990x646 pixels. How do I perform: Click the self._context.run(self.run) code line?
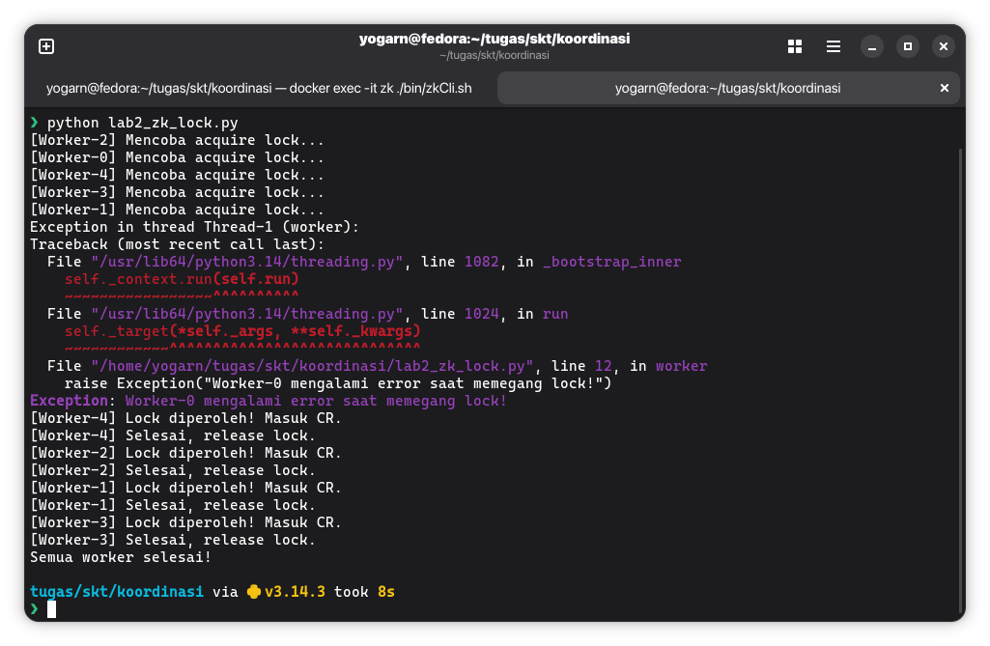(x=182, y=279)
